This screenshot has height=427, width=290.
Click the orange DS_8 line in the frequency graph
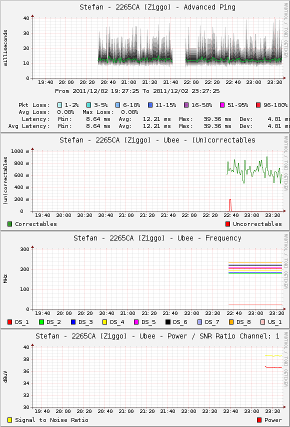255,262
